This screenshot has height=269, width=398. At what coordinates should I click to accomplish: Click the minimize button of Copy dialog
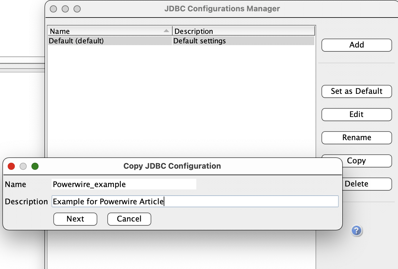pyautogui.click(x=23, y=166)
